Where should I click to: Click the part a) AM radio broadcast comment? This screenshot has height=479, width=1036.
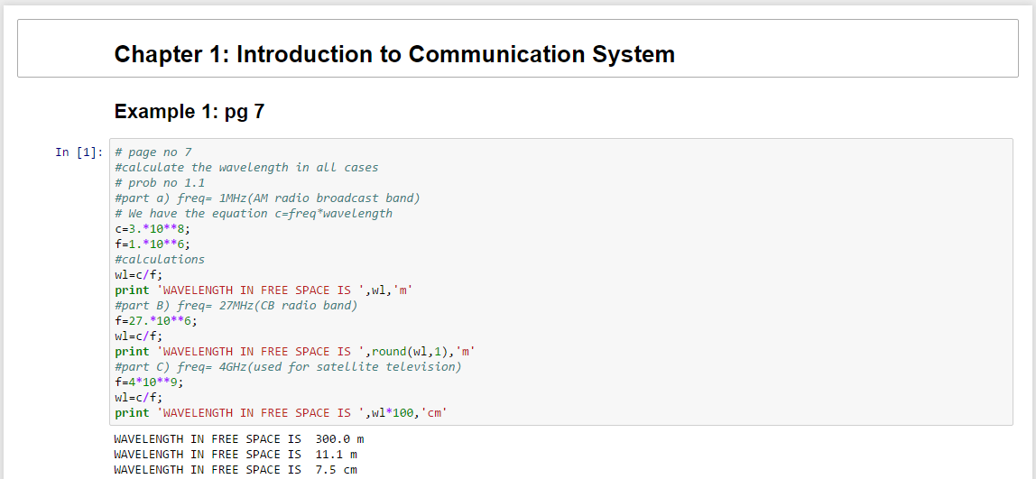[267, 198]
